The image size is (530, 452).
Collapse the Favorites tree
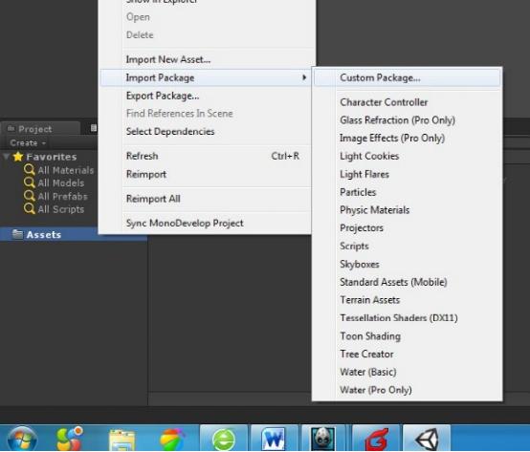(x=6, y=157)
